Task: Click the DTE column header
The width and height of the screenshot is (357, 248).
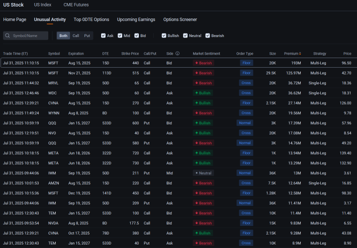Action: pyautogui.click(x=106, y=54)
